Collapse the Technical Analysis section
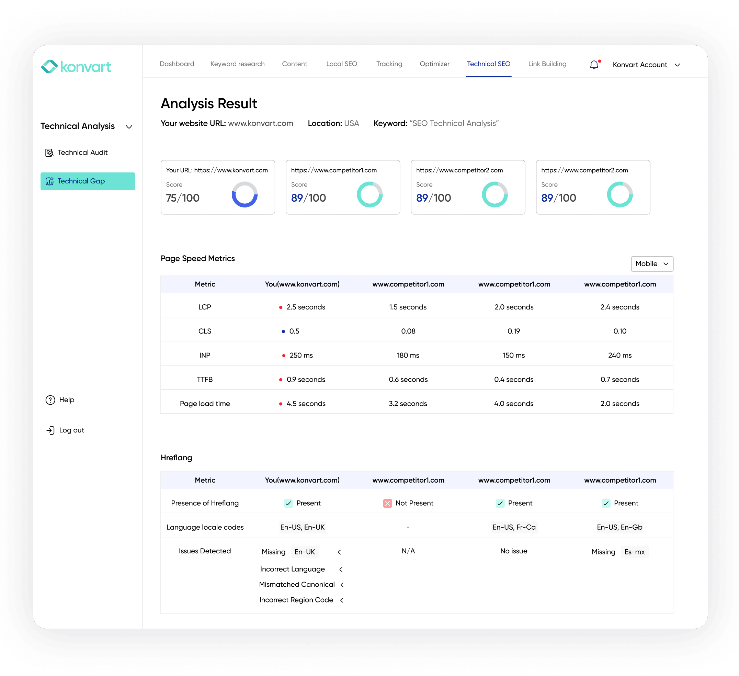 pos(129,127)
